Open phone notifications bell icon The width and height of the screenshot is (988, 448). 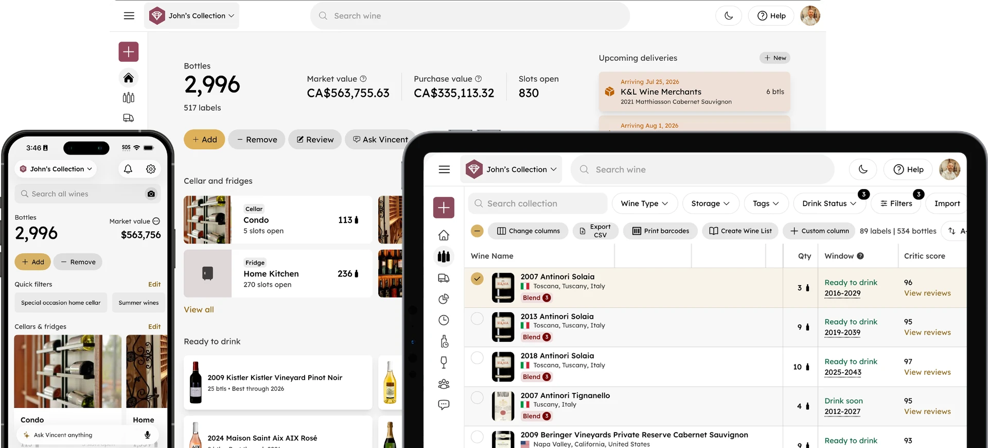point(128,169)
